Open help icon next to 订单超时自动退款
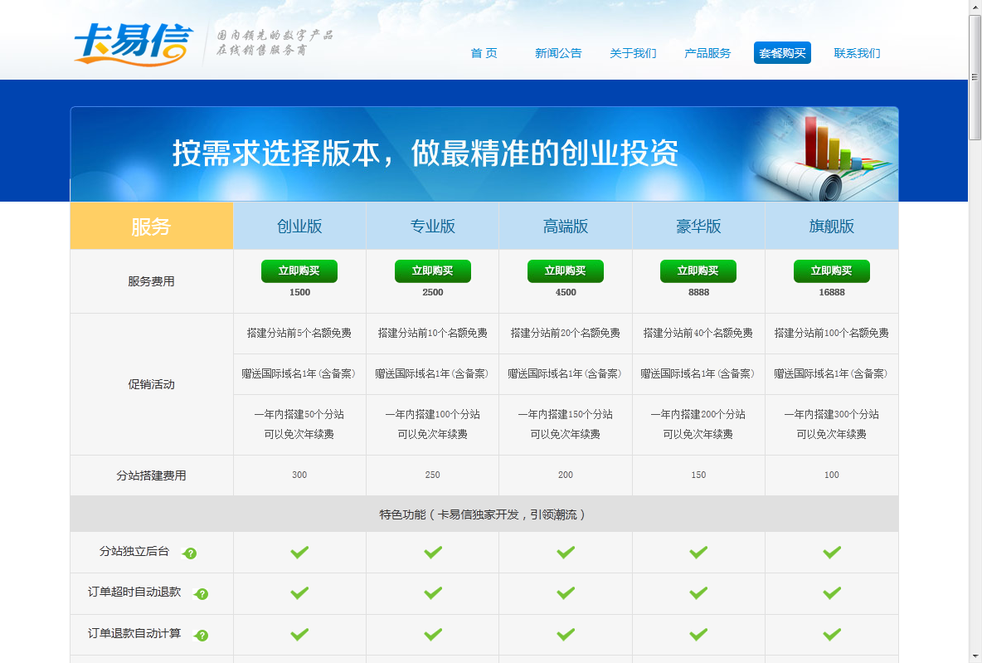982x663 pixels. pos(202,594)
